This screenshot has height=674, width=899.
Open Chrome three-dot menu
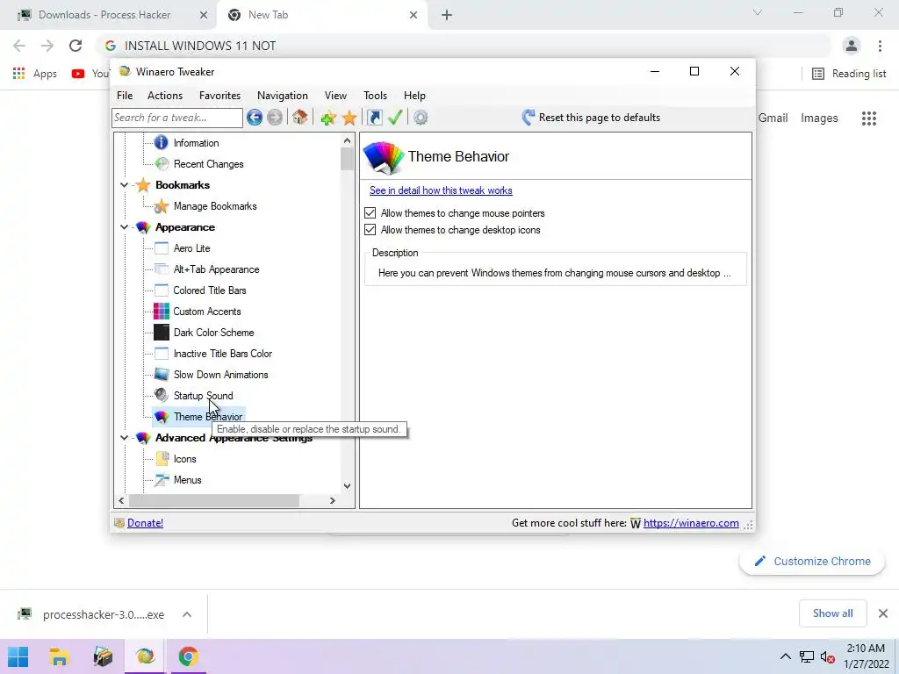pos(880,46)
